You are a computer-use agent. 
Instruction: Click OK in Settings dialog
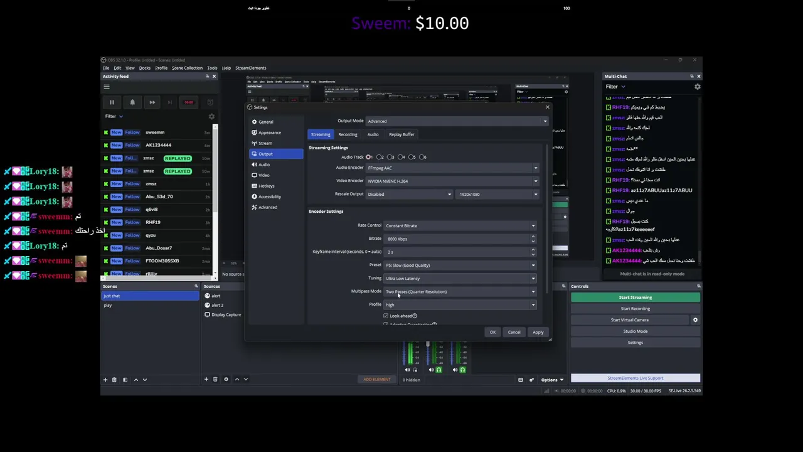click(x=492, y=332)
